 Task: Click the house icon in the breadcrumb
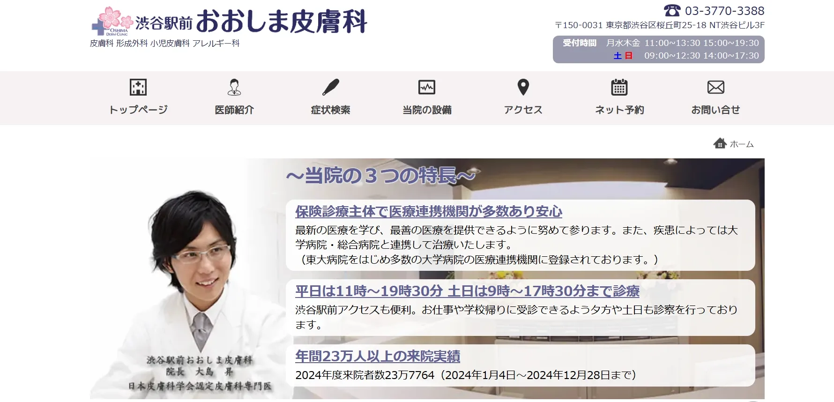pyautogui.click(x=720, y=143)
